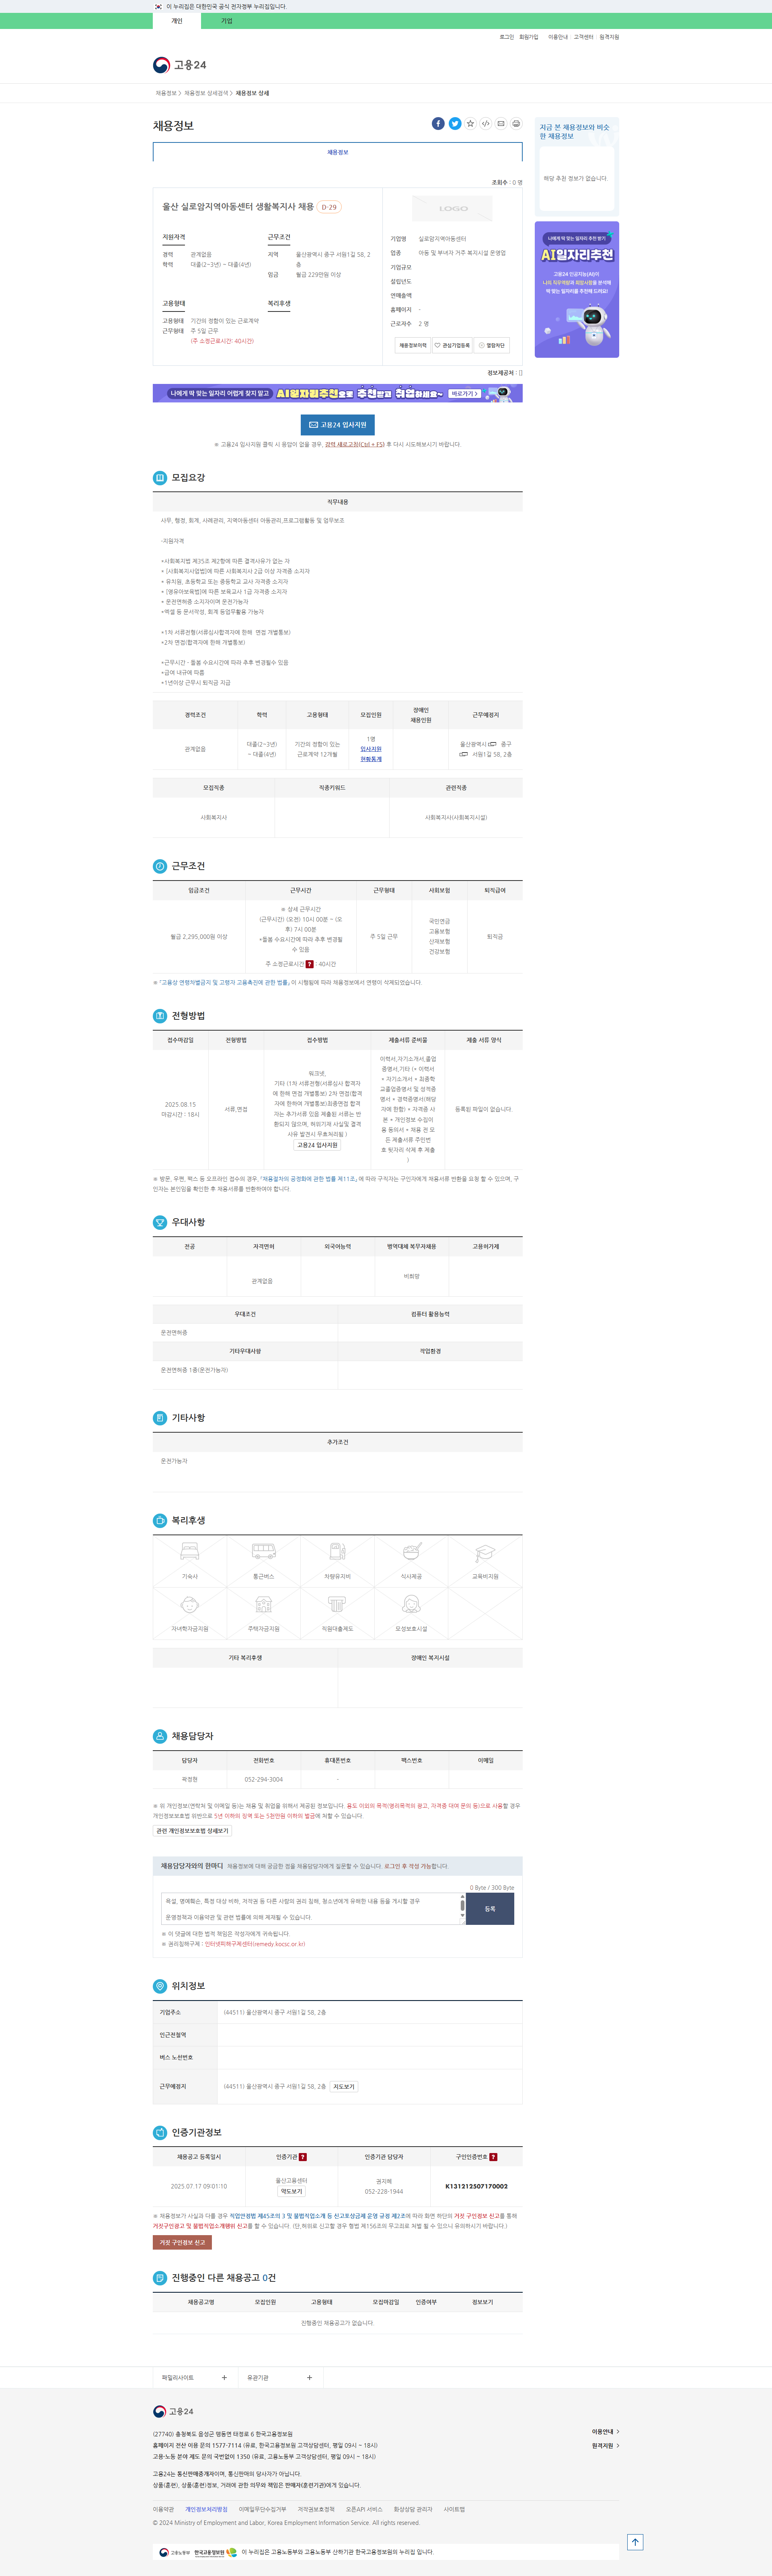772x2576 pixels.
Task: Click the blue 고용24 입사지원 button
Action: coord(338,425)
